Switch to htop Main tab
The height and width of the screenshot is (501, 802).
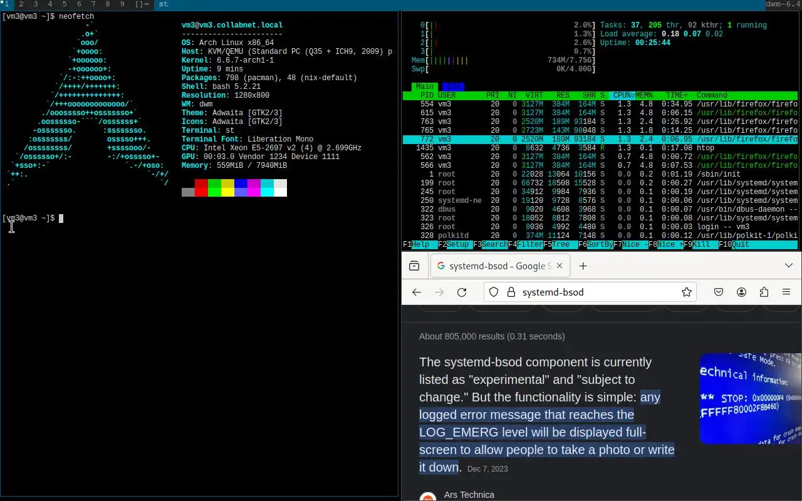point(425,86)
